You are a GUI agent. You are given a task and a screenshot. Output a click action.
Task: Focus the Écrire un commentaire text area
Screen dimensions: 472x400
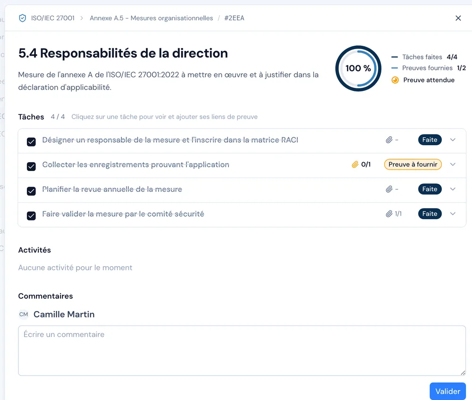point(242,351)
